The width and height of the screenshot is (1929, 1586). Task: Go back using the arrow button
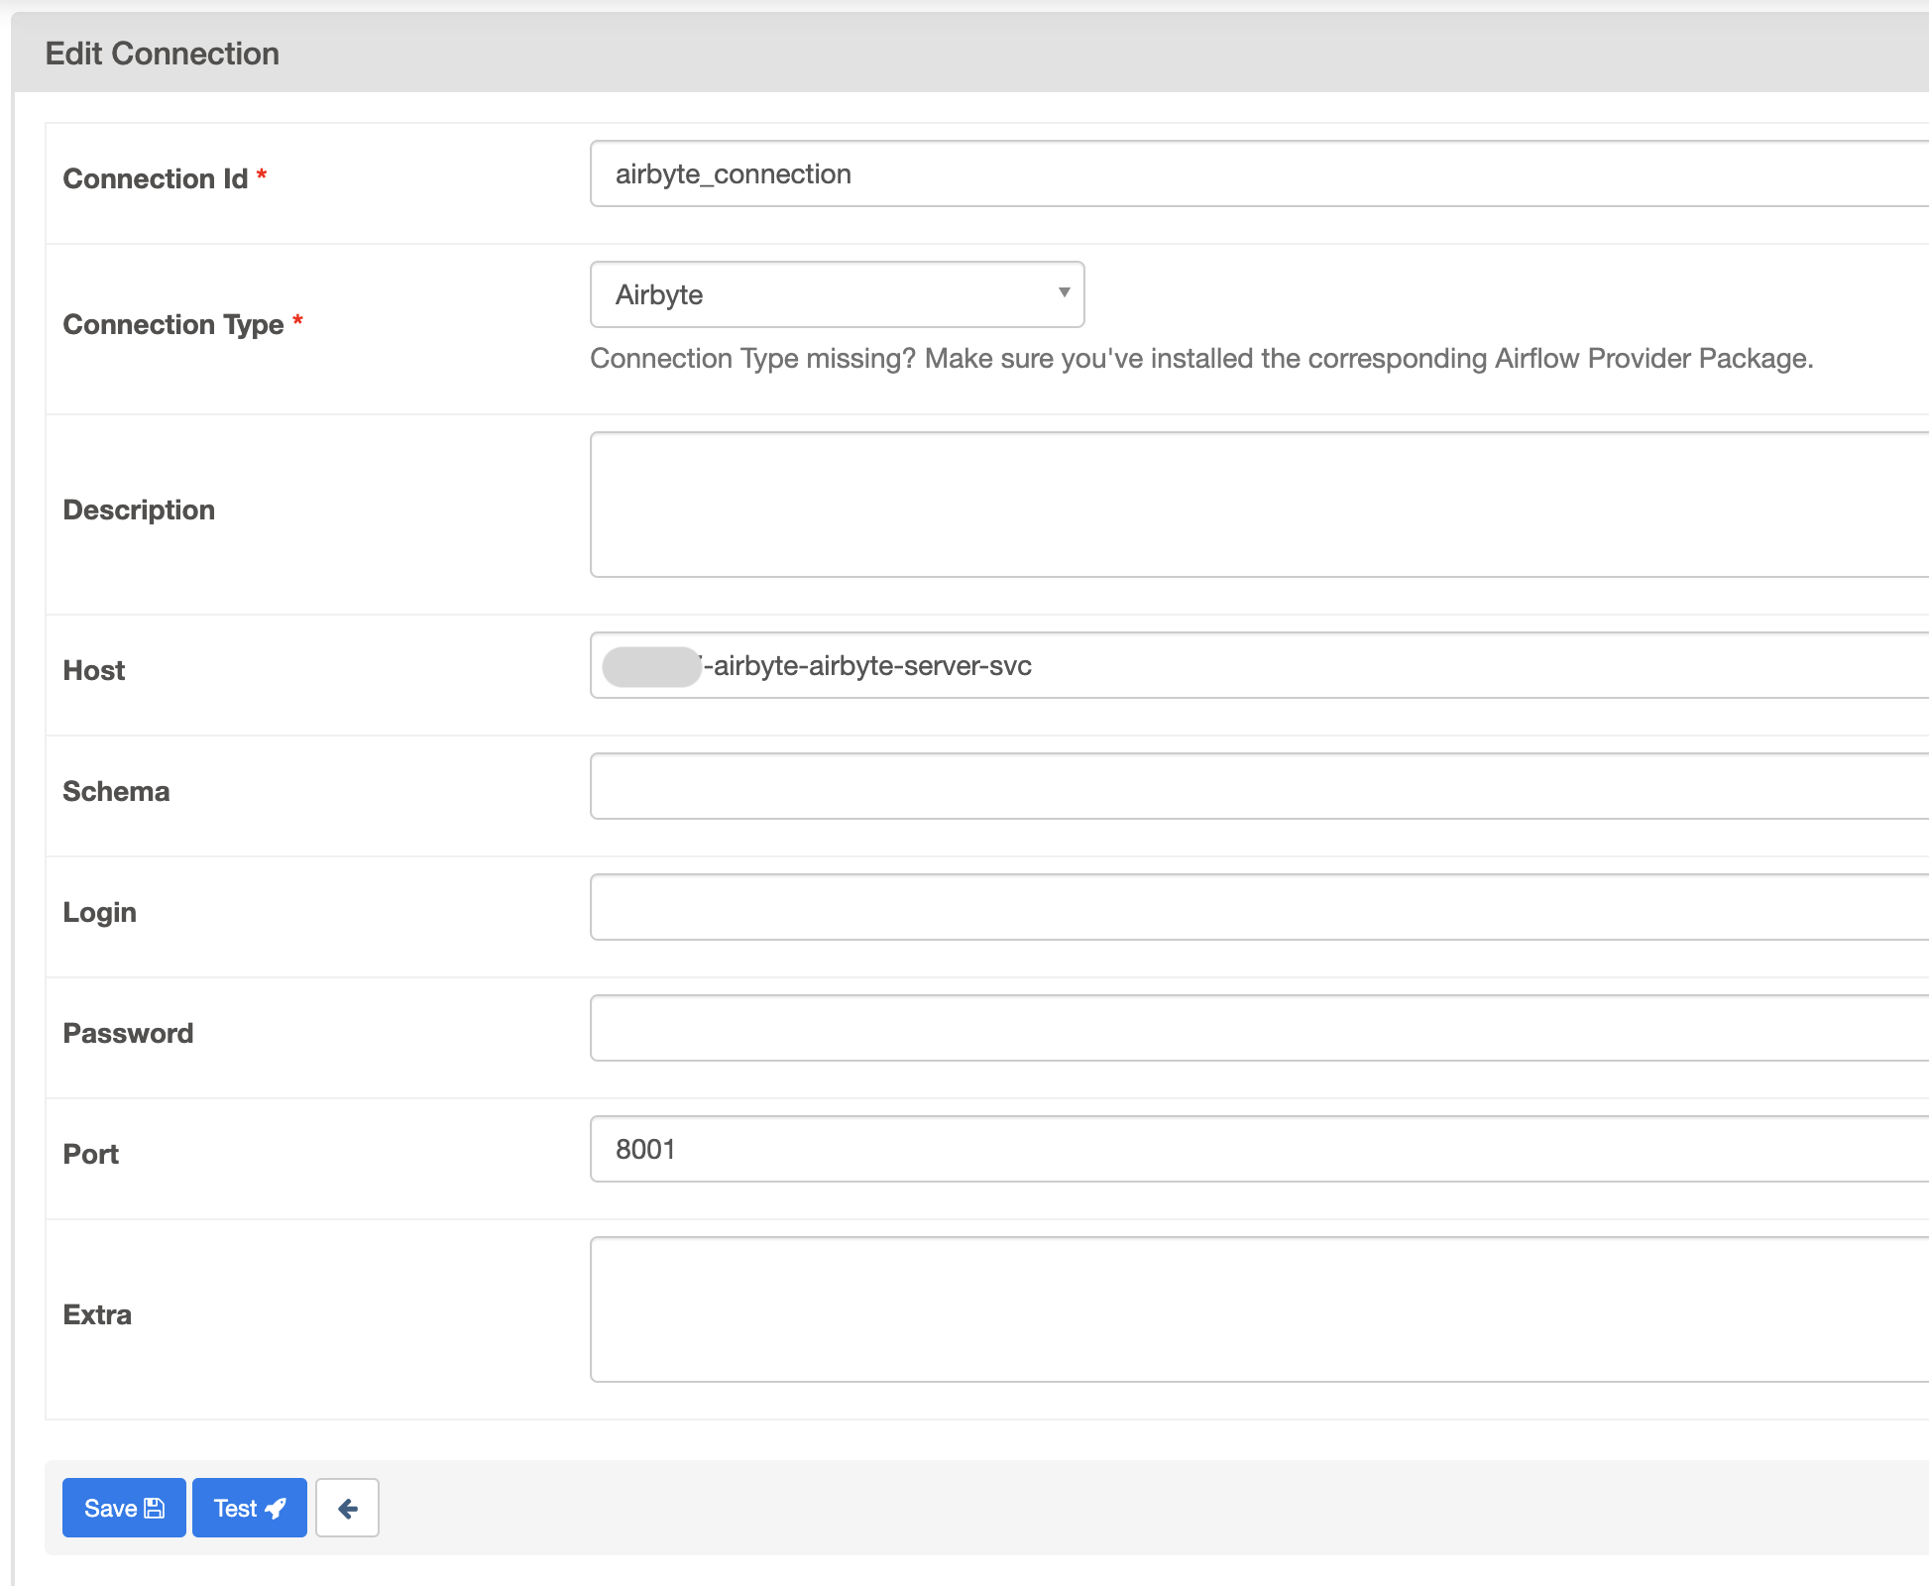347,1508
